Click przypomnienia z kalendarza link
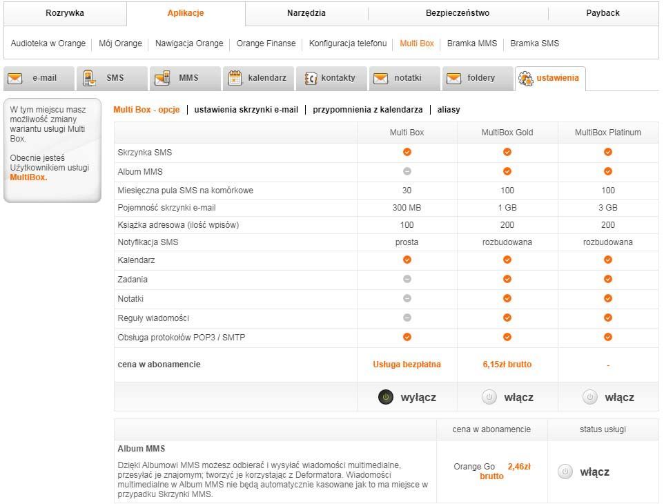 [x=367, y=110]
